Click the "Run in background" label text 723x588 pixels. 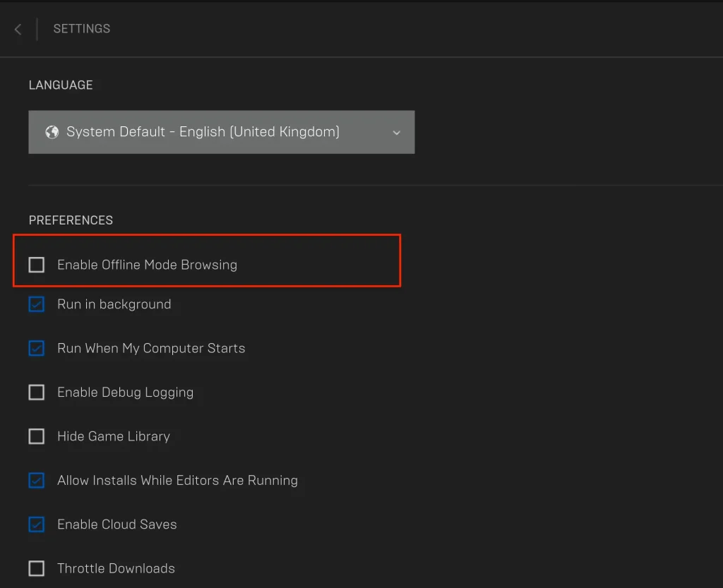[x=114, y=304]
